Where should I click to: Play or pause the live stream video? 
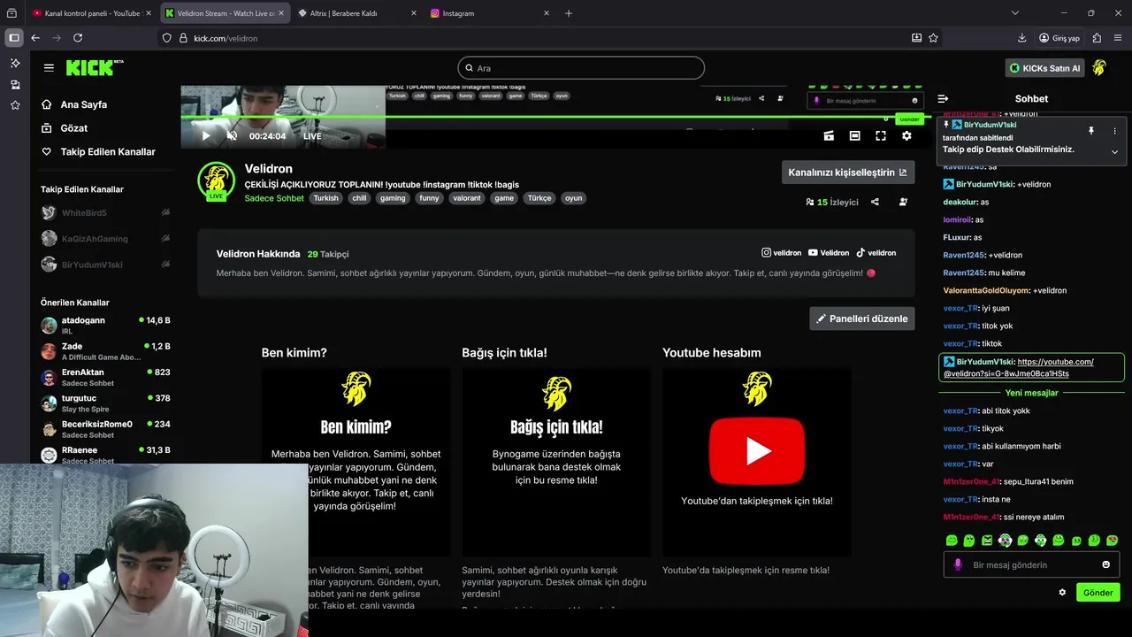[206, 136]
